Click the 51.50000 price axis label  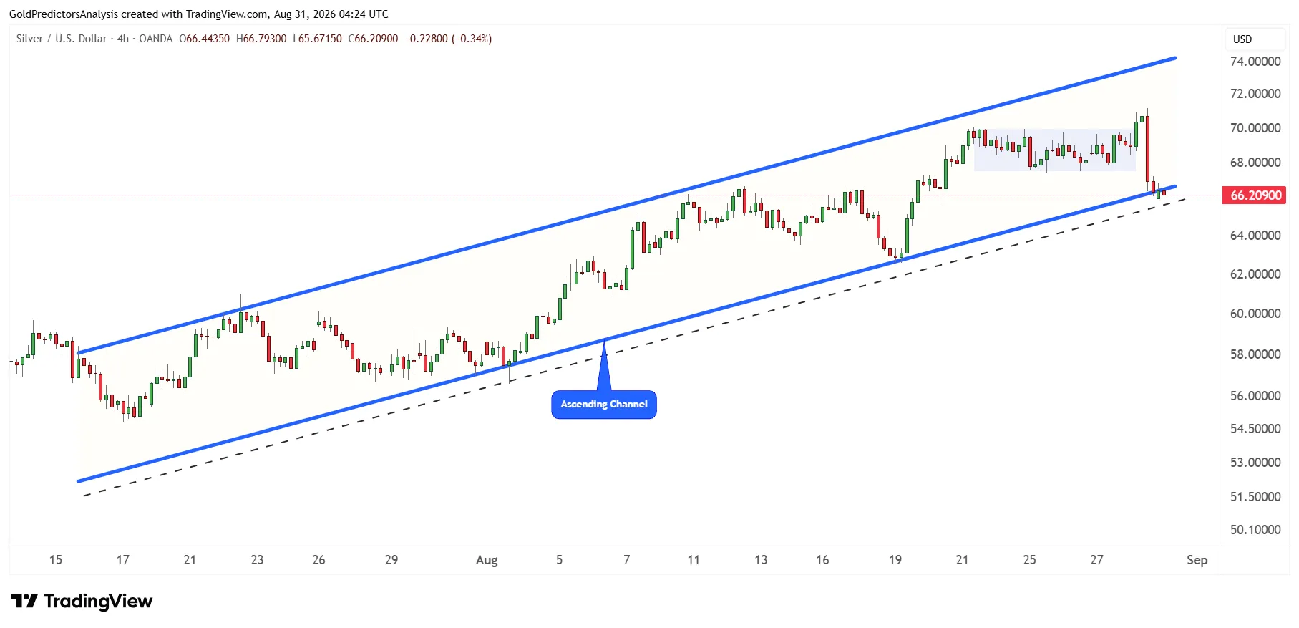pyautogui.click(x=1255, y=497)
